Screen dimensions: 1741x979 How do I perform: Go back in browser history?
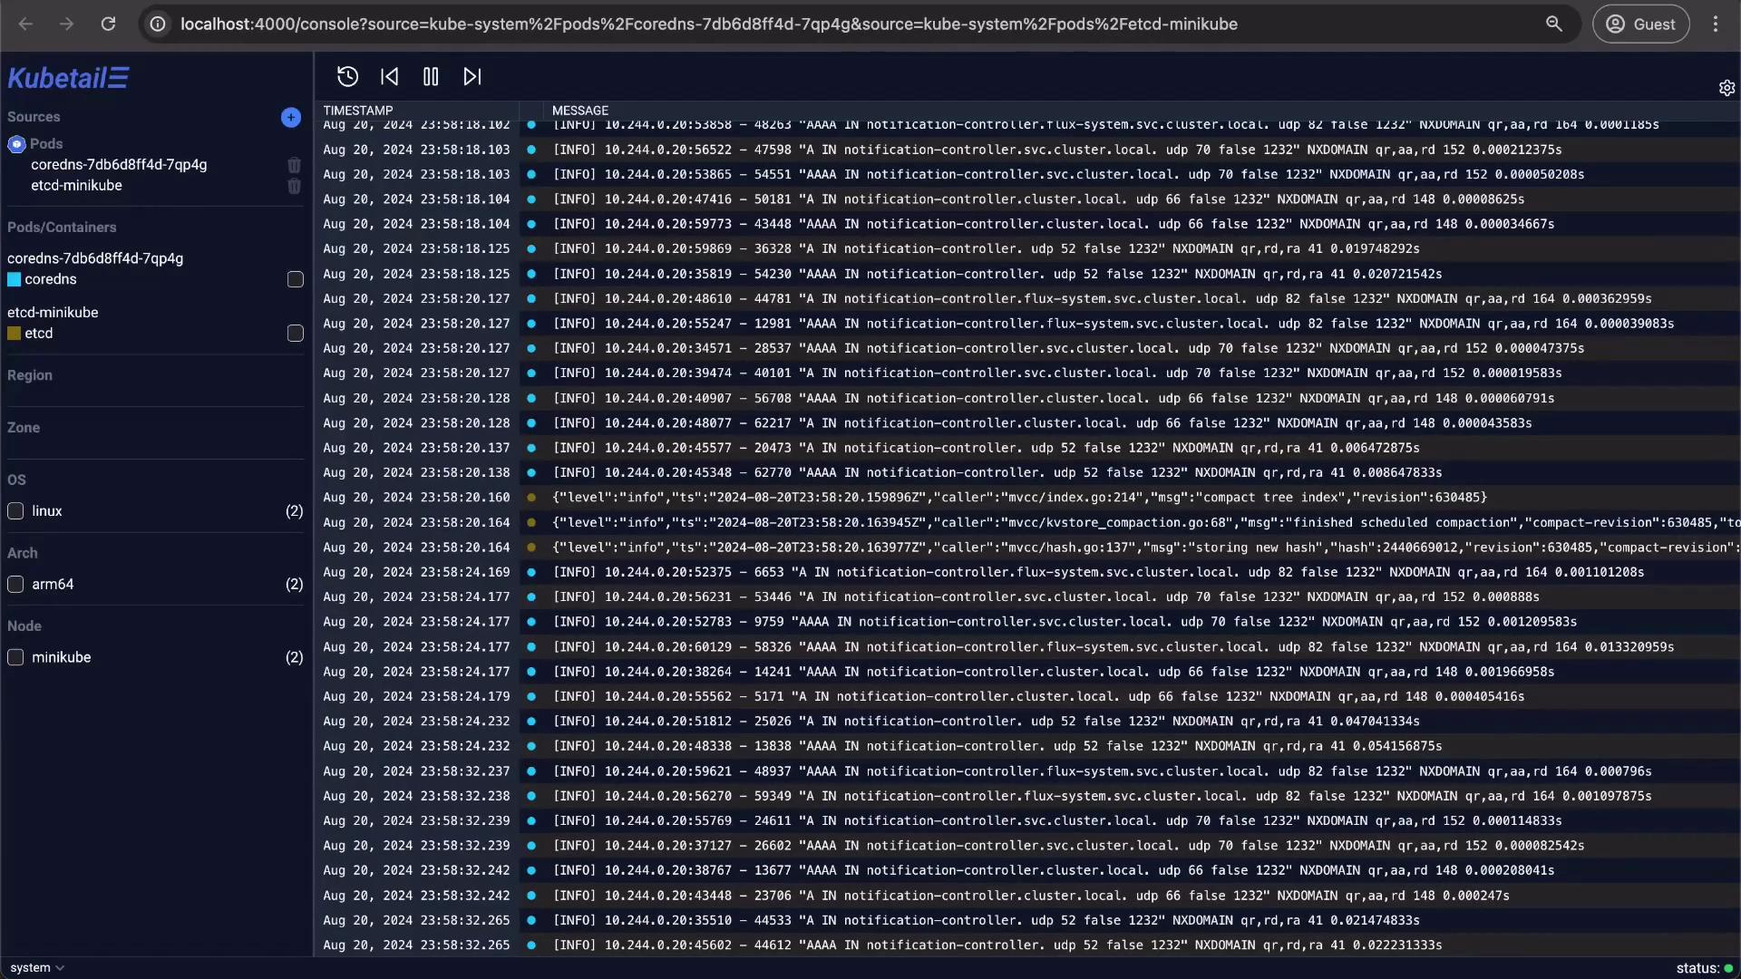25,24
